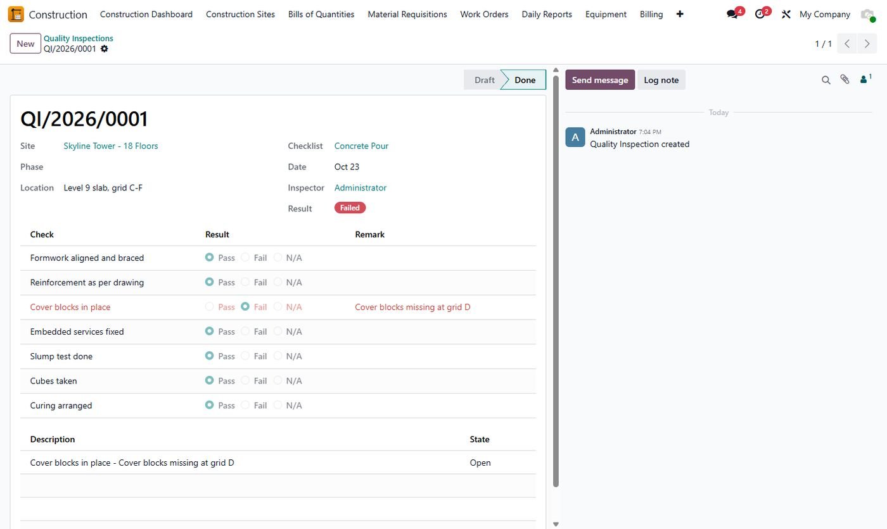887x529 pixels.
Task: Click the Location field Level 9 slab
Action: coord(103,188)
